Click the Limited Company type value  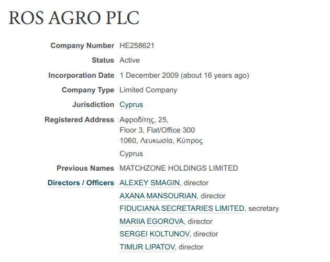(148, 90)
